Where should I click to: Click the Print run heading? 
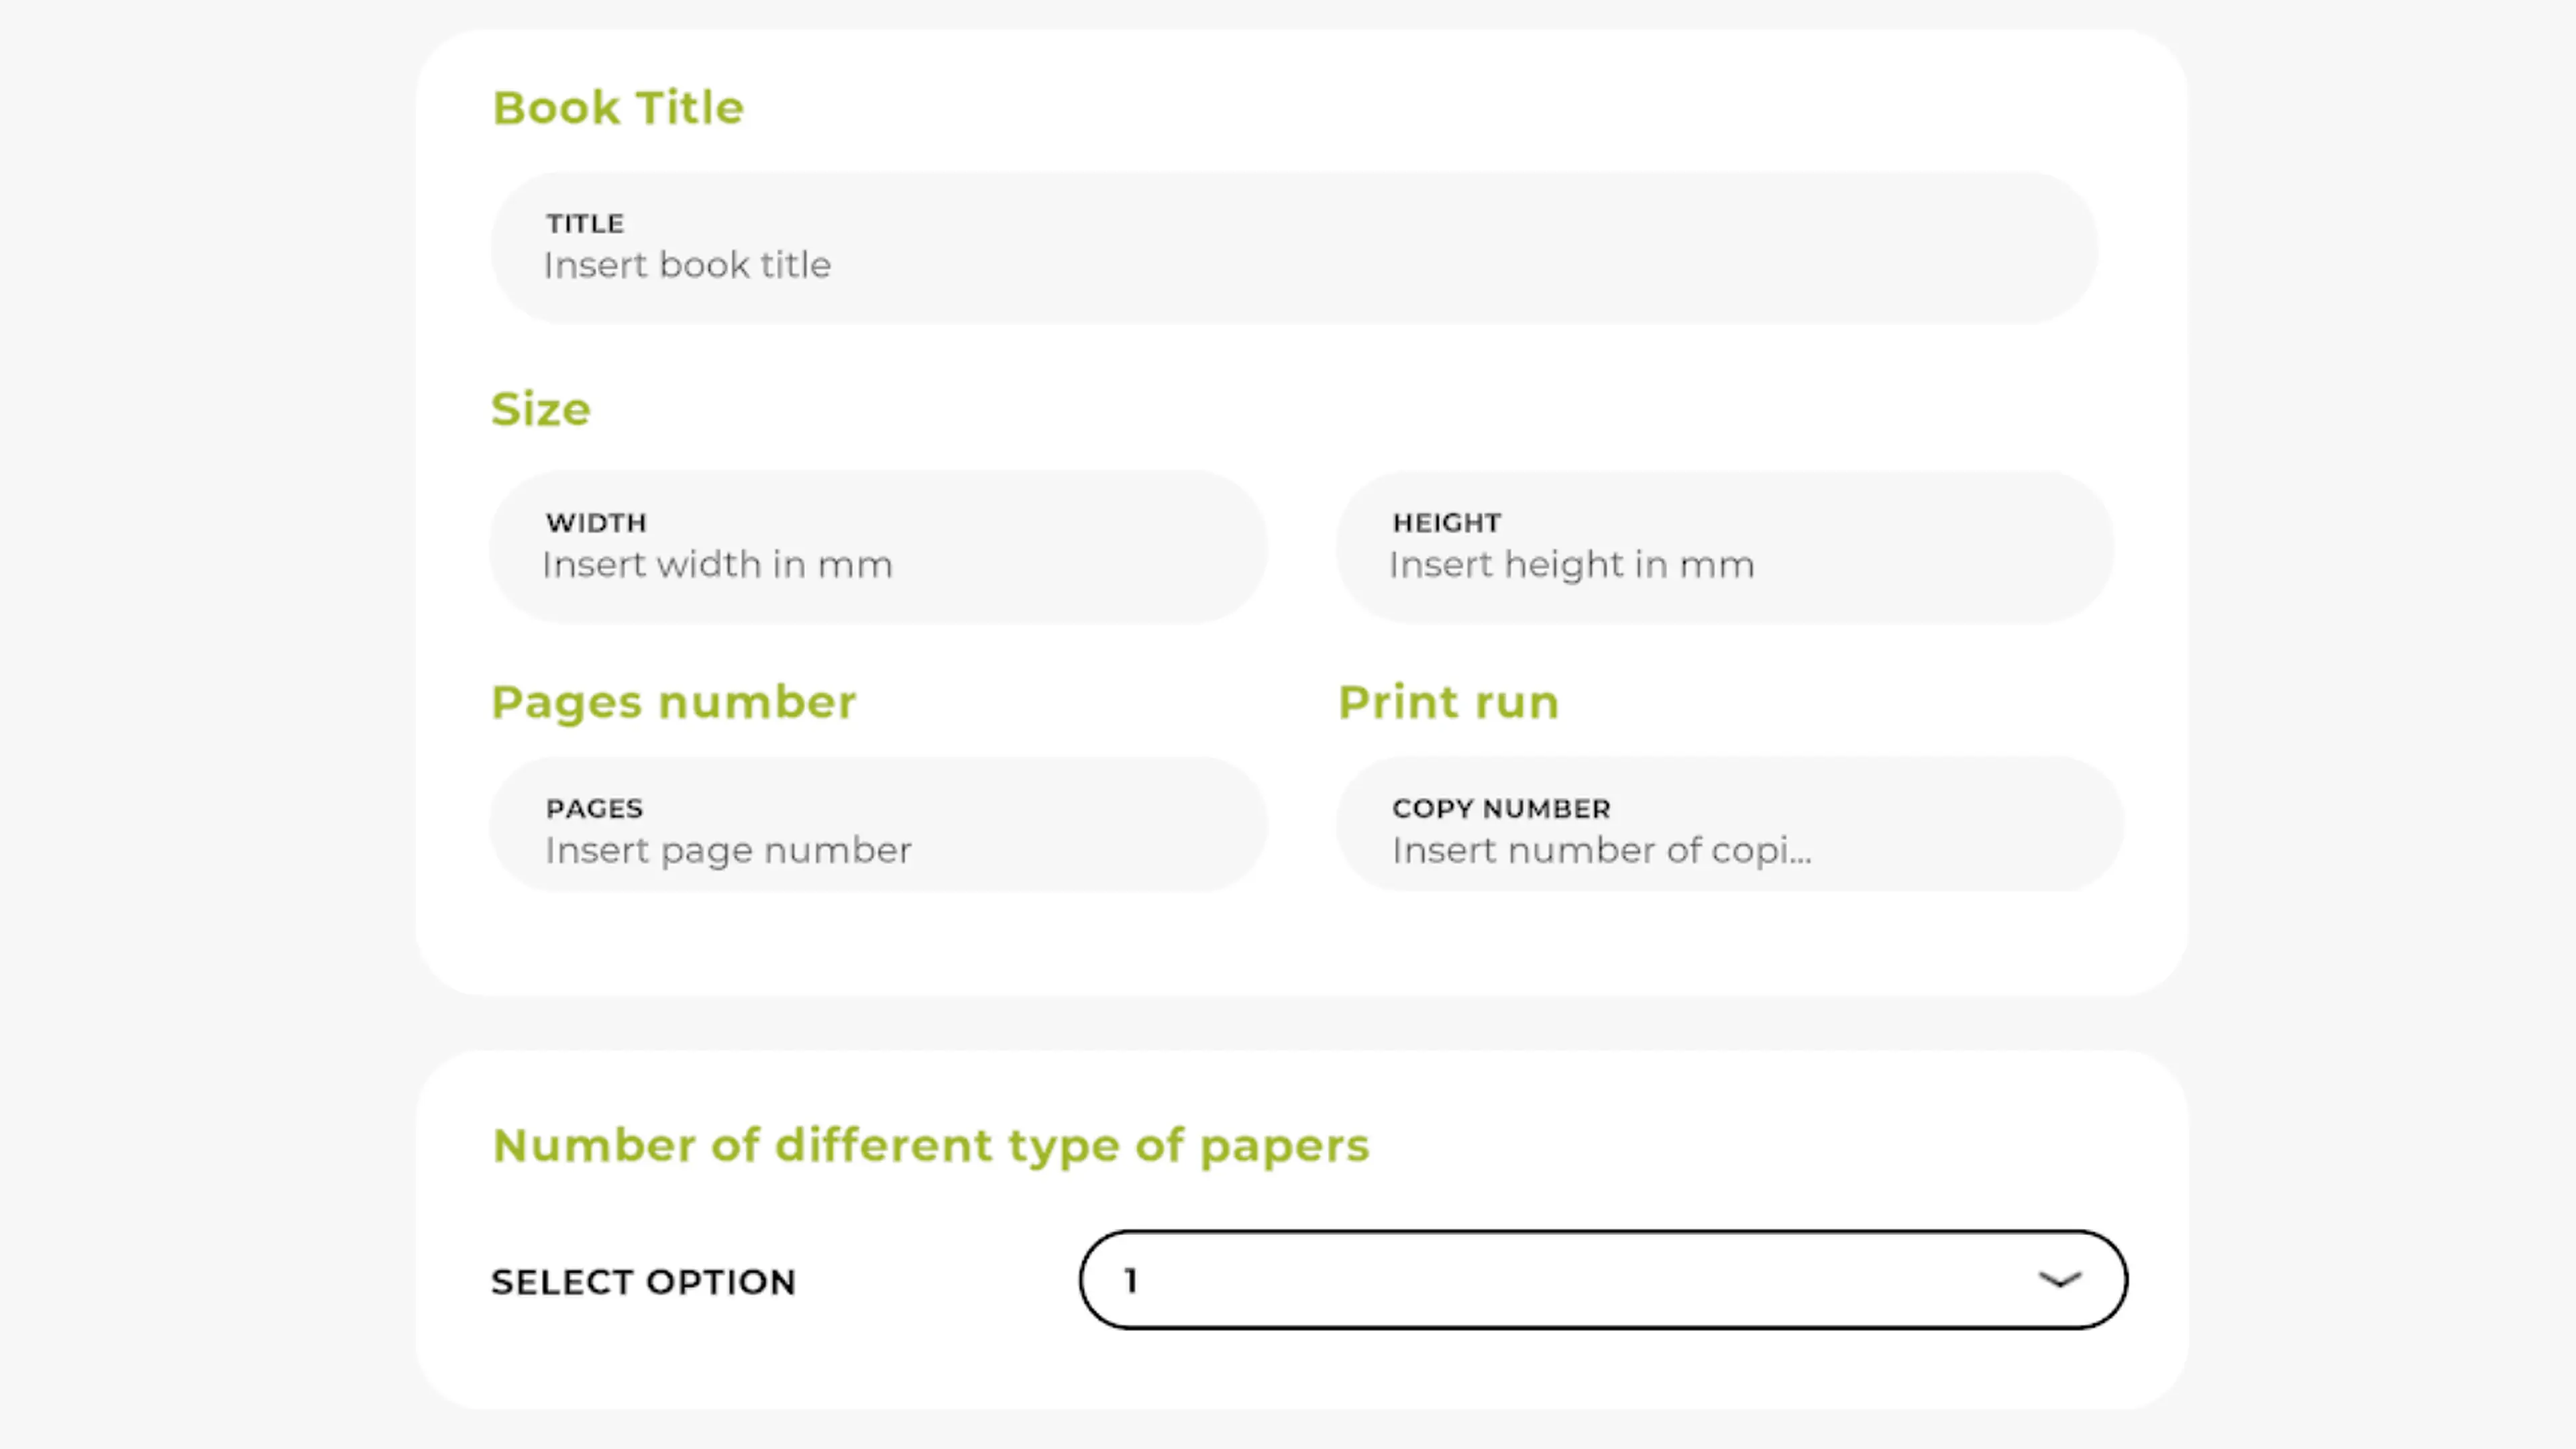point(1448,702)
